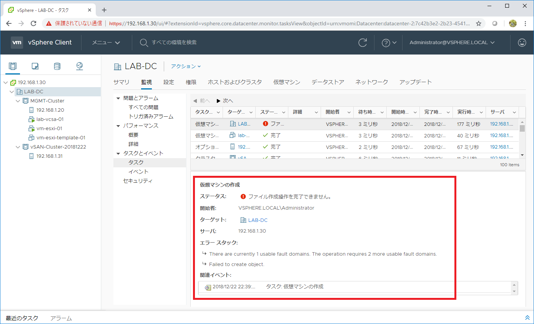
Task: Switch to the 設定 tab
Action: 169,82
